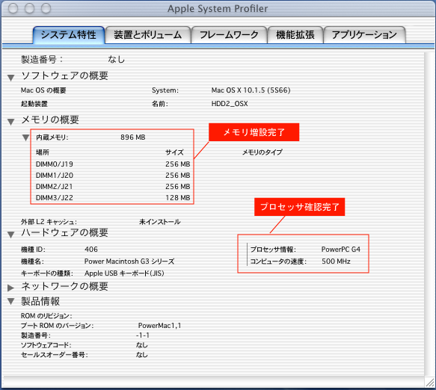Click the ROM のリビジョン label
Viewport: 436px width, 390px height.
pyautogui.click(x=46, y=316)
